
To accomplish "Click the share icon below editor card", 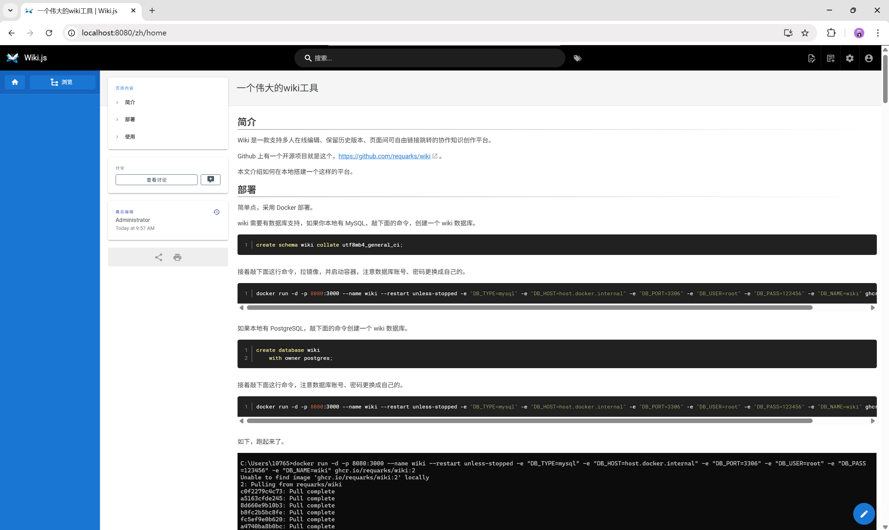I will (158, 257).
